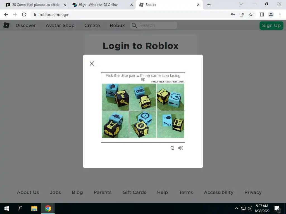
Task: Open the Create page
Action: pyautogui.click(x=92, y=25)
